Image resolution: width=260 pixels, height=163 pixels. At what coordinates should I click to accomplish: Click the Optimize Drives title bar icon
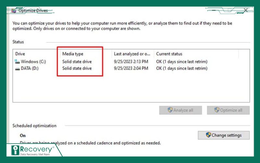click(x=13, y=10)
